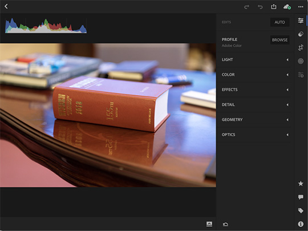
Task: Expand the Light panel
Action: (255, 59)
